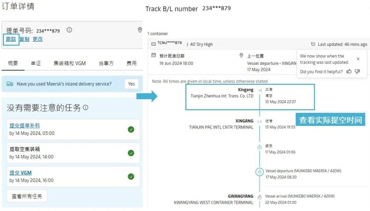Click the 装货 loading icon on timeline
Viewport: 370px width, 211px height.
pos(260,147)
